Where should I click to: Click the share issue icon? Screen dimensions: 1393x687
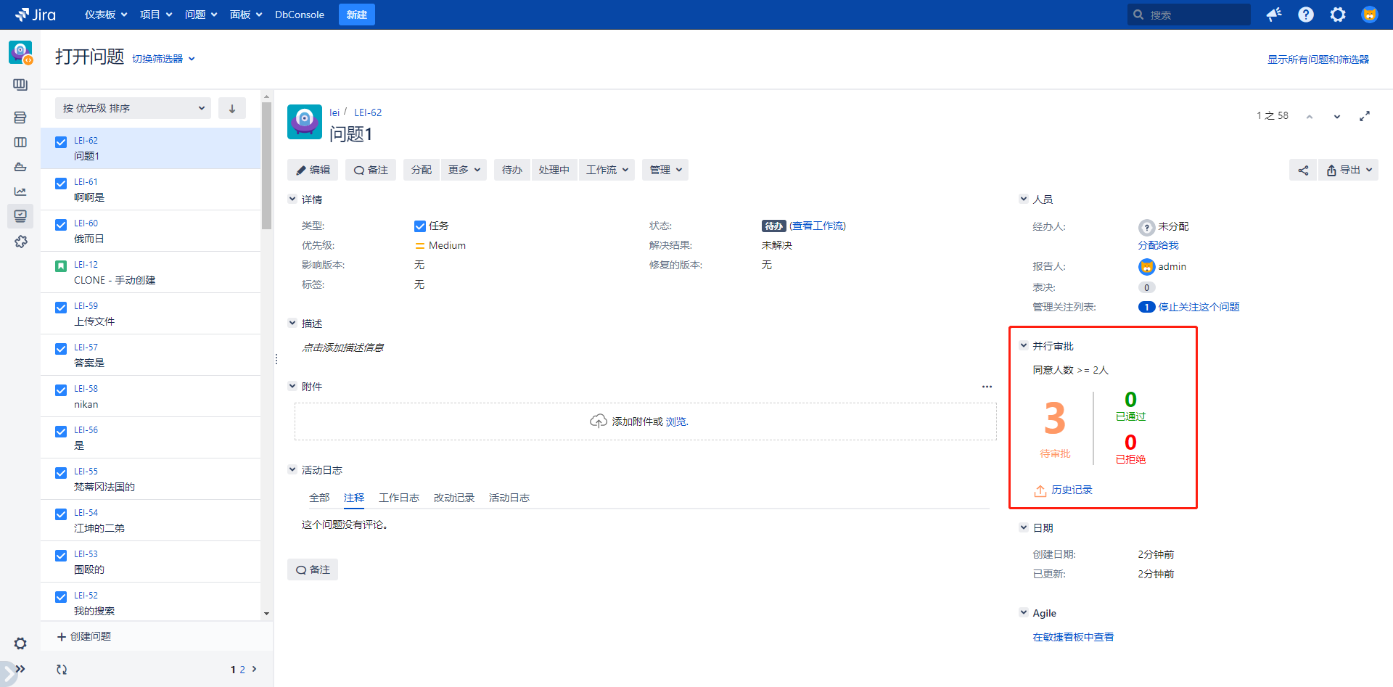click(1303, 170)
